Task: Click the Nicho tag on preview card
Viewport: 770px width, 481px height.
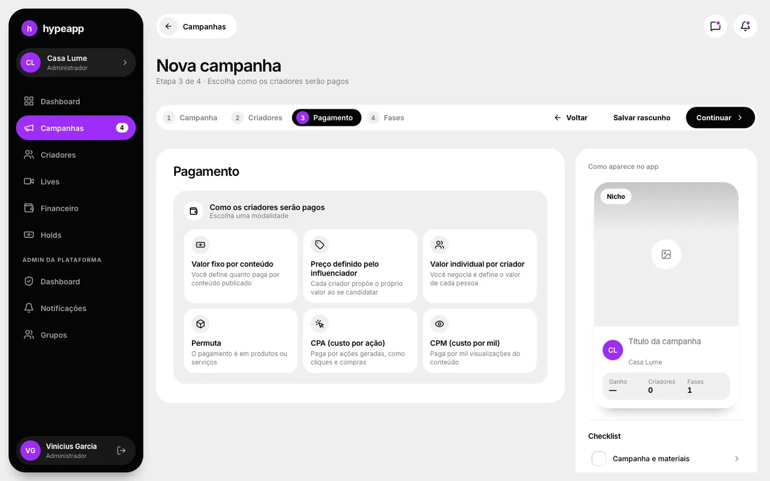Action: (616, 196)
